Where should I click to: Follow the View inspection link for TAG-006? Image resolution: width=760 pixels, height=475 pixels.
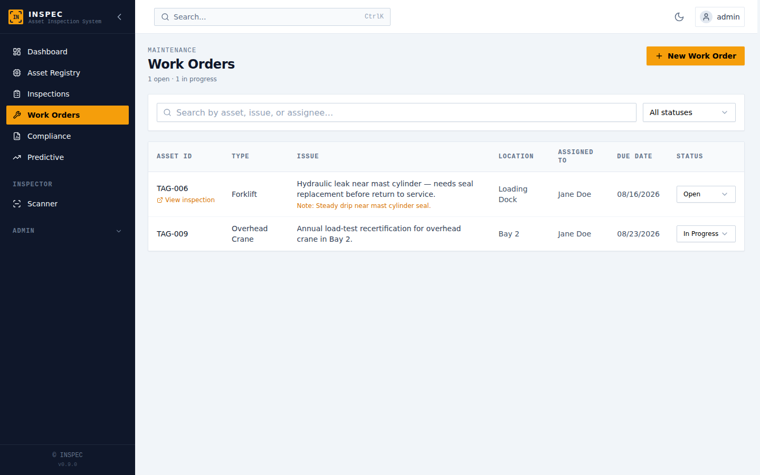[x=186, y=200]
